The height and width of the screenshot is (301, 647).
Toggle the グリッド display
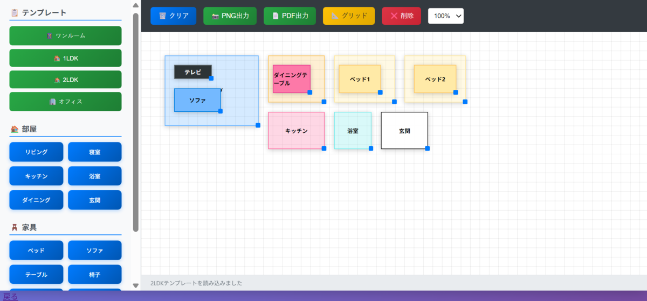349,16
